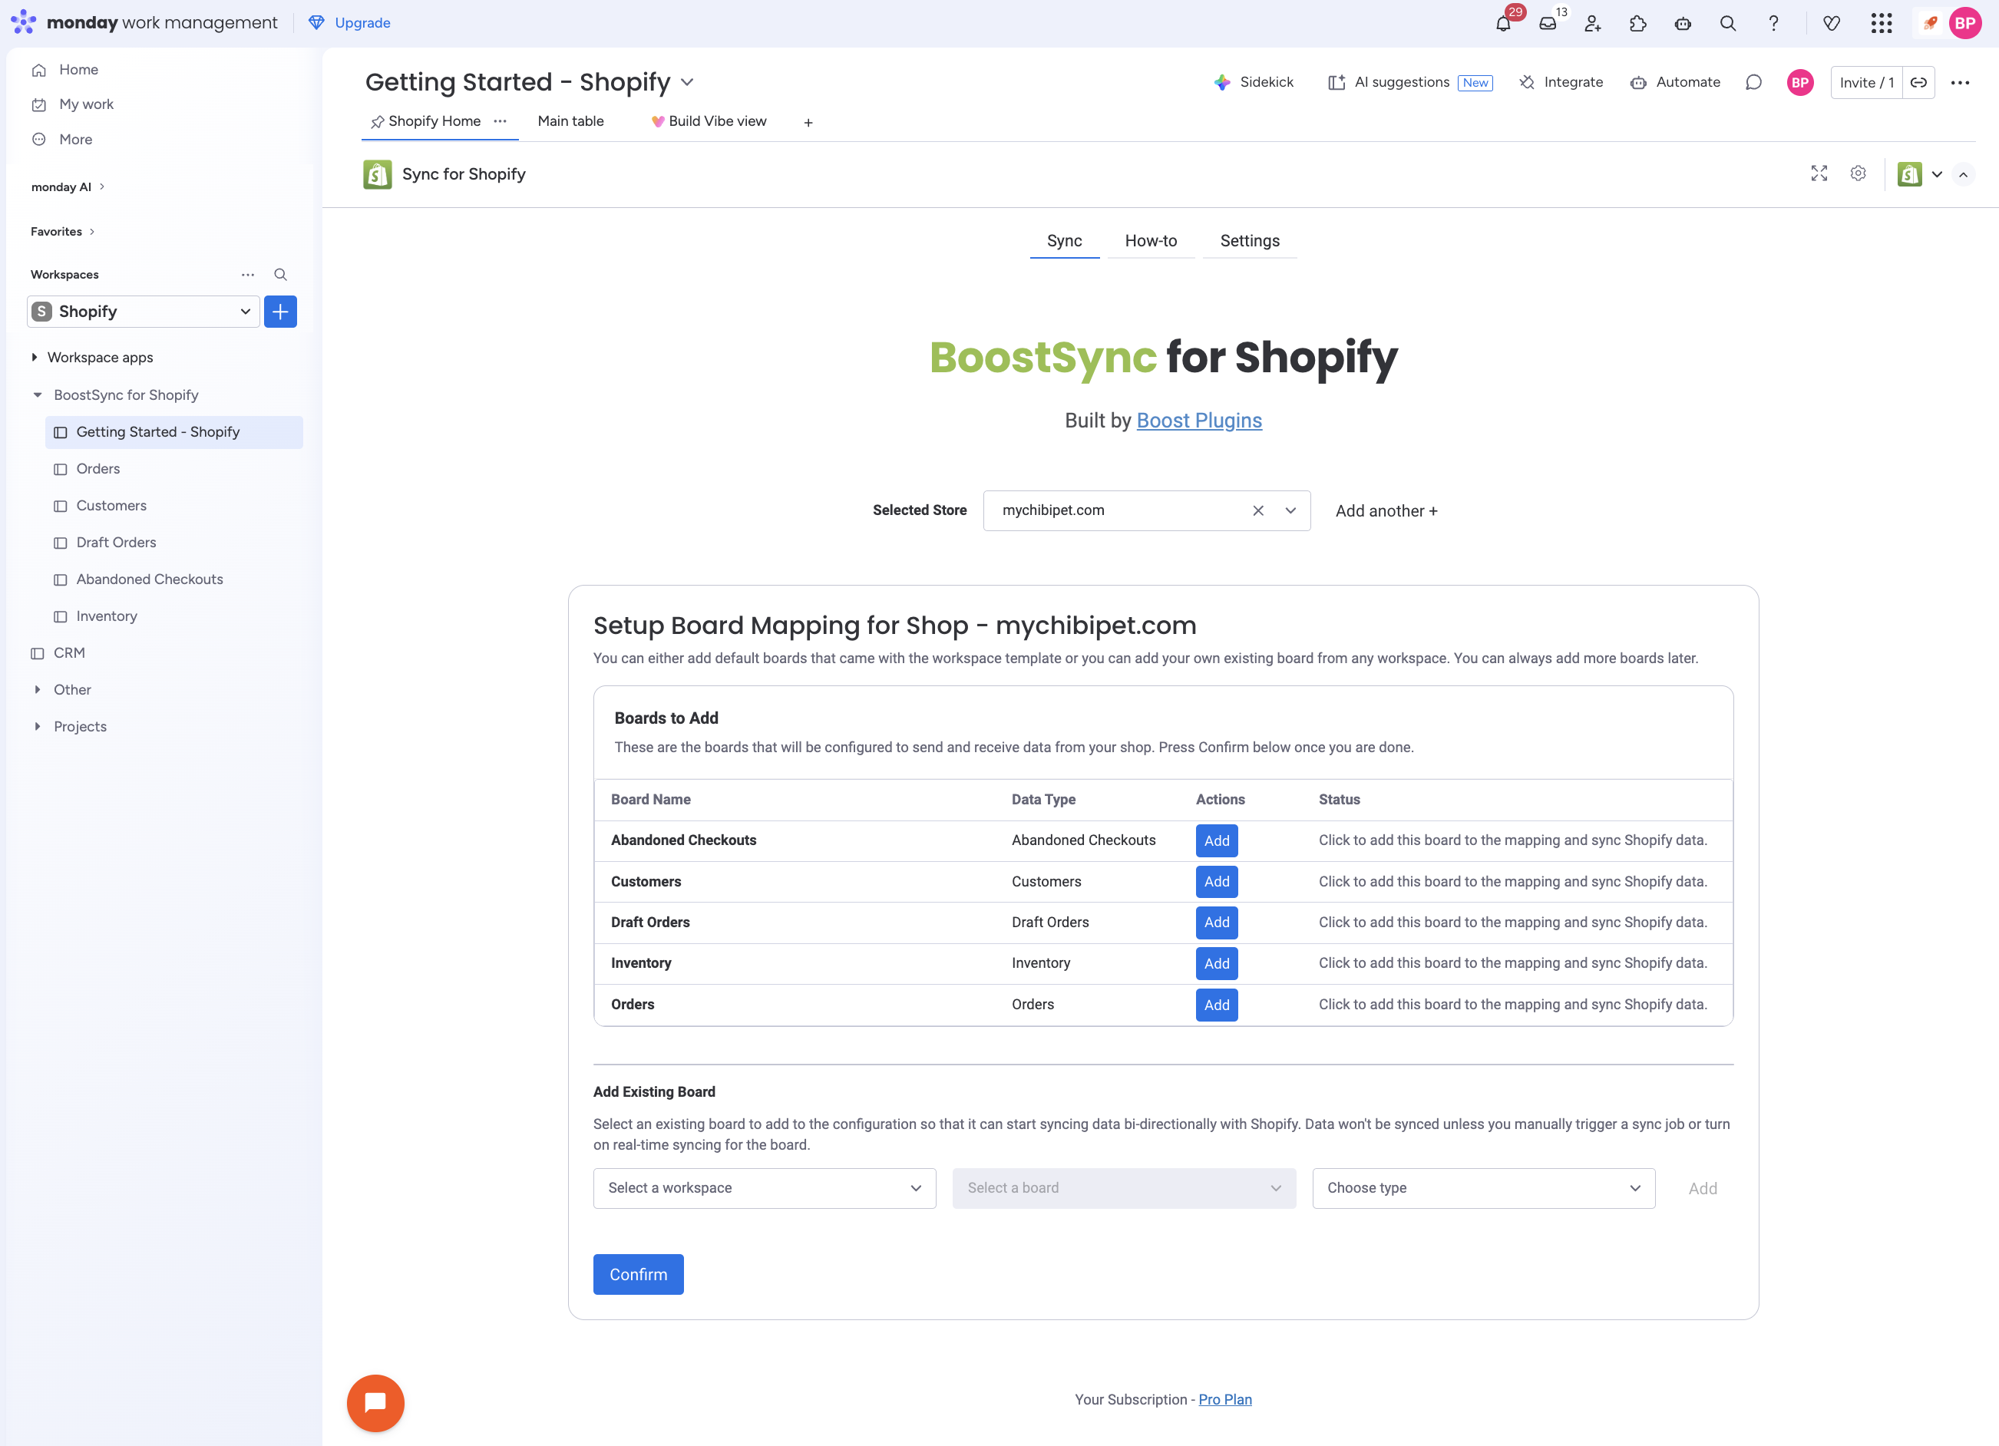The height and width of the screenshot is (1446, 1999).
Task: Expand the monday AI section
Action: click(x=68, y=187)
